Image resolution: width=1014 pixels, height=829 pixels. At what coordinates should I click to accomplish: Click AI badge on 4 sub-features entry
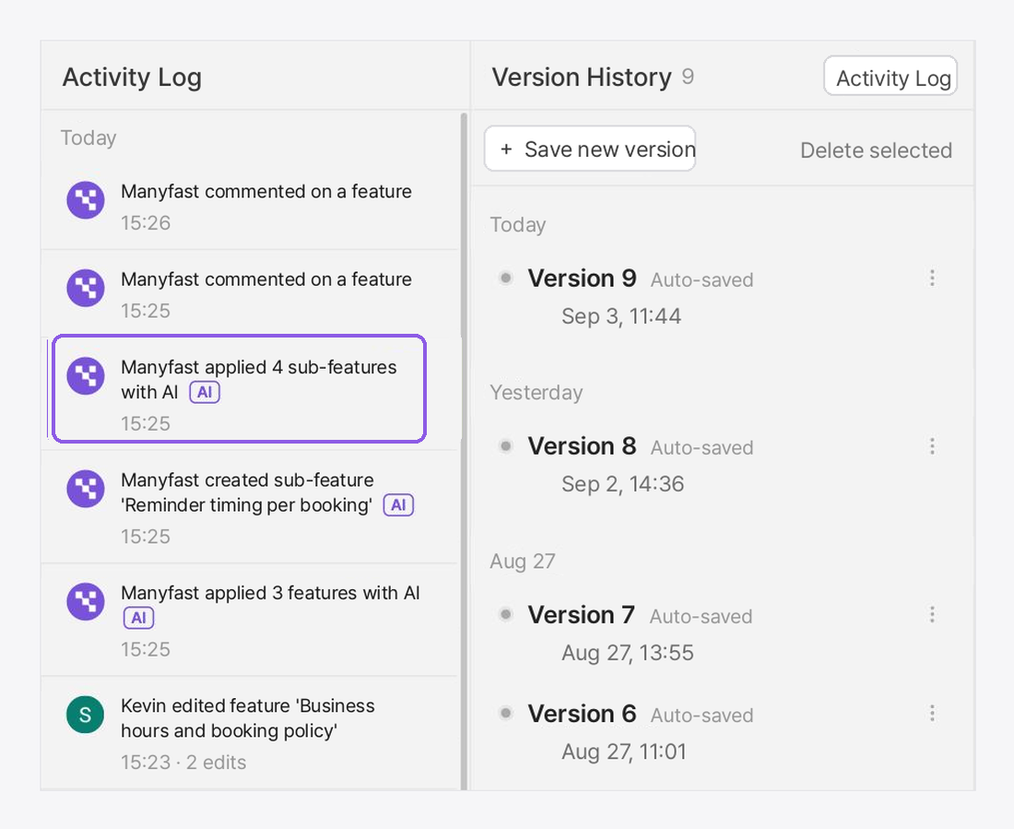205,392
